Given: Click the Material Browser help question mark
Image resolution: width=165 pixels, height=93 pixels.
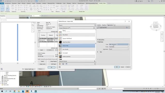Looking at the screenshot, I should [125, 21].
